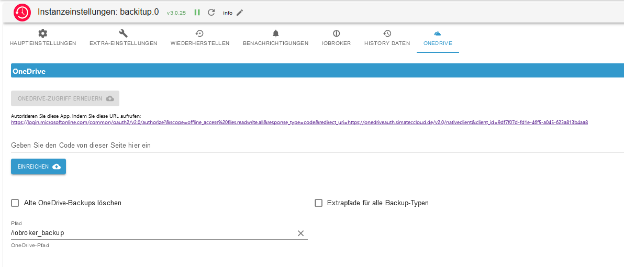The image size is (624, 267).
Task: Click the info log level text
Action: point(228,13)
